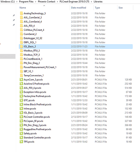Click the selected gray item in navigation pane
The height and width of the screenshot is (152, 140).
coord(8,56)
